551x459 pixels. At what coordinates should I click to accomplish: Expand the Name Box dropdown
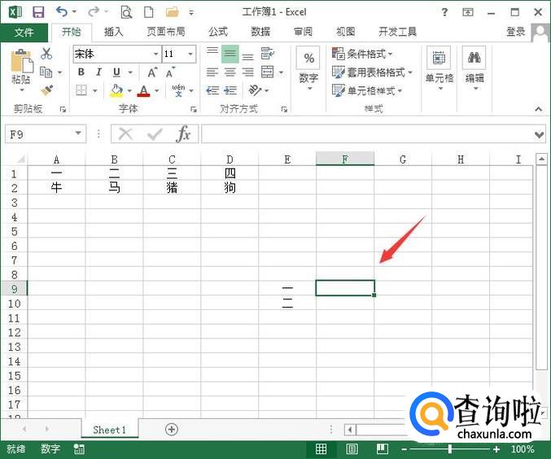pos(78,133)
